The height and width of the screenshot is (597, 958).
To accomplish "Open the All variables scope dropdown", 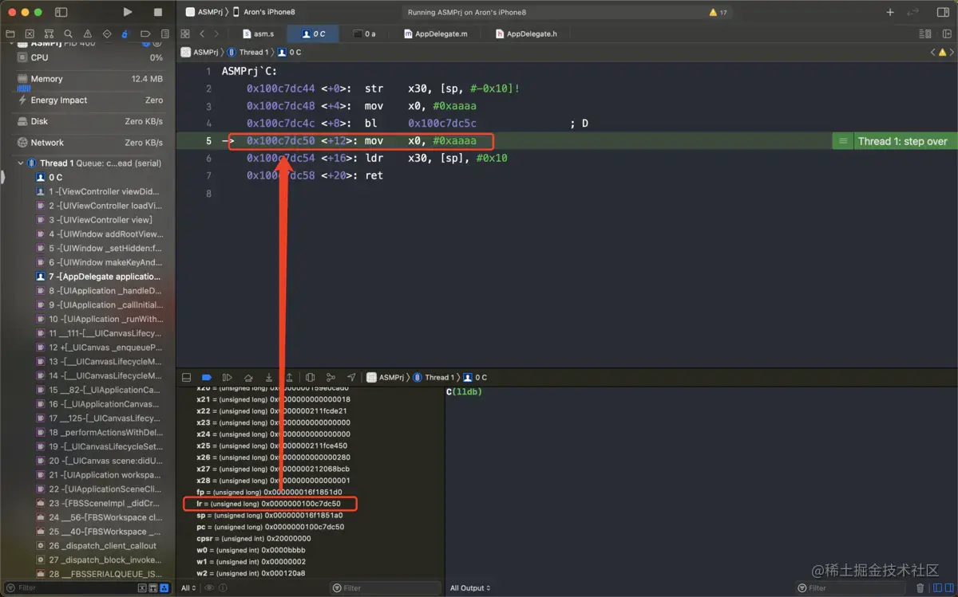I will [x=188, y=588].
